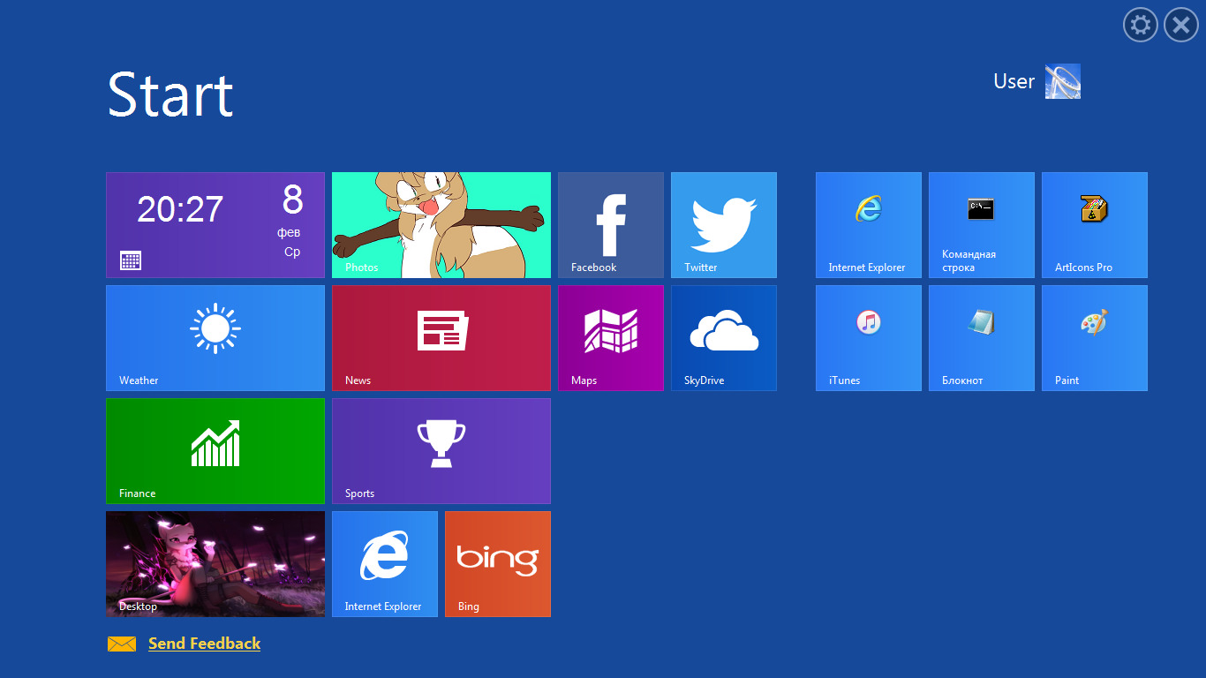The height and width of the screenshot is (678, 1206).
Task: Open the Photos tile
Action: tap(441, 225)
